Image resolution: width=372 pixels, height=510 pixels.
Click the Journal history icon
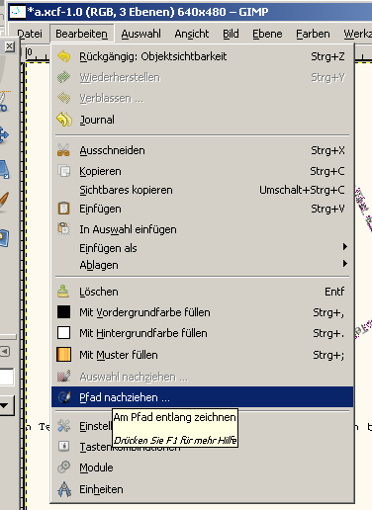click(x=64, y=120)
